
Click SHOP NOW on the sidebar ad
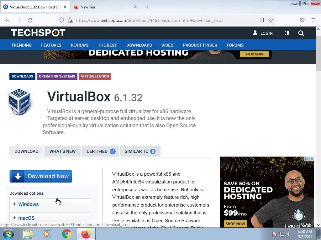235,224
